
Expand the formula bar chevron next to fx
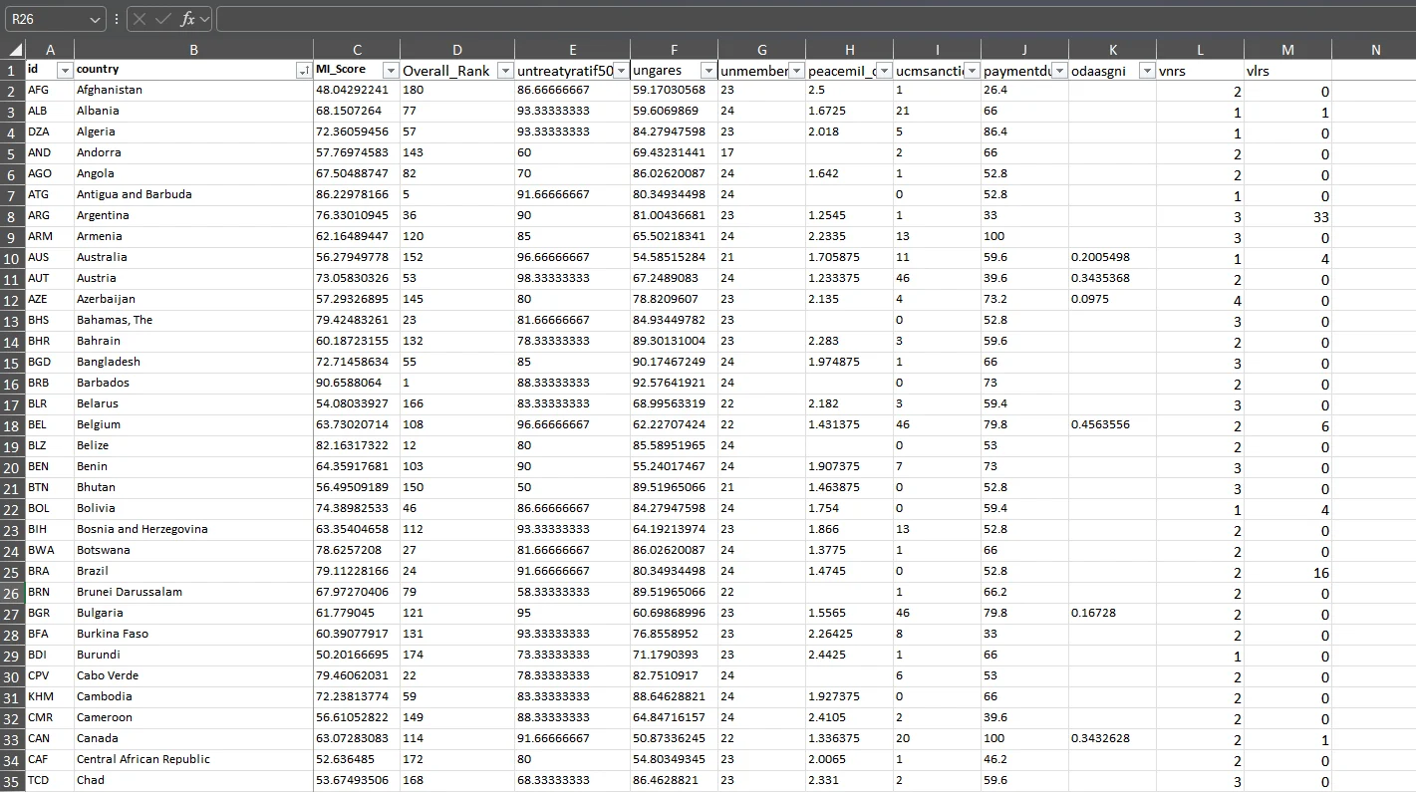[x=204, y=19]
